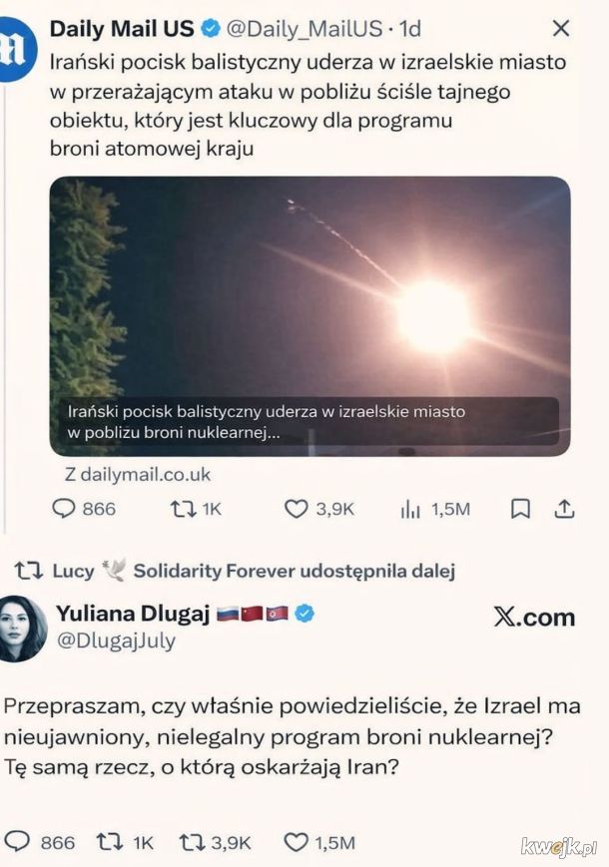This screenshot has height=867, width=609.
Task: Click the X.com logo
Action: (x=534, y=617)
